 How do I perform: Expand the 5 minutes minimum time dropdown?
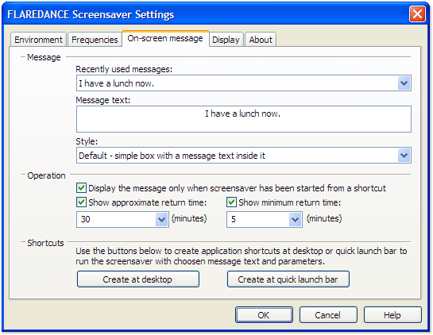click(296, 219)
